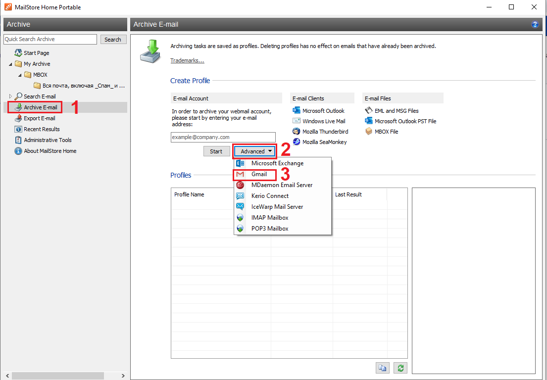Click the Microsoft Outlook client icon

click(296, 110)
